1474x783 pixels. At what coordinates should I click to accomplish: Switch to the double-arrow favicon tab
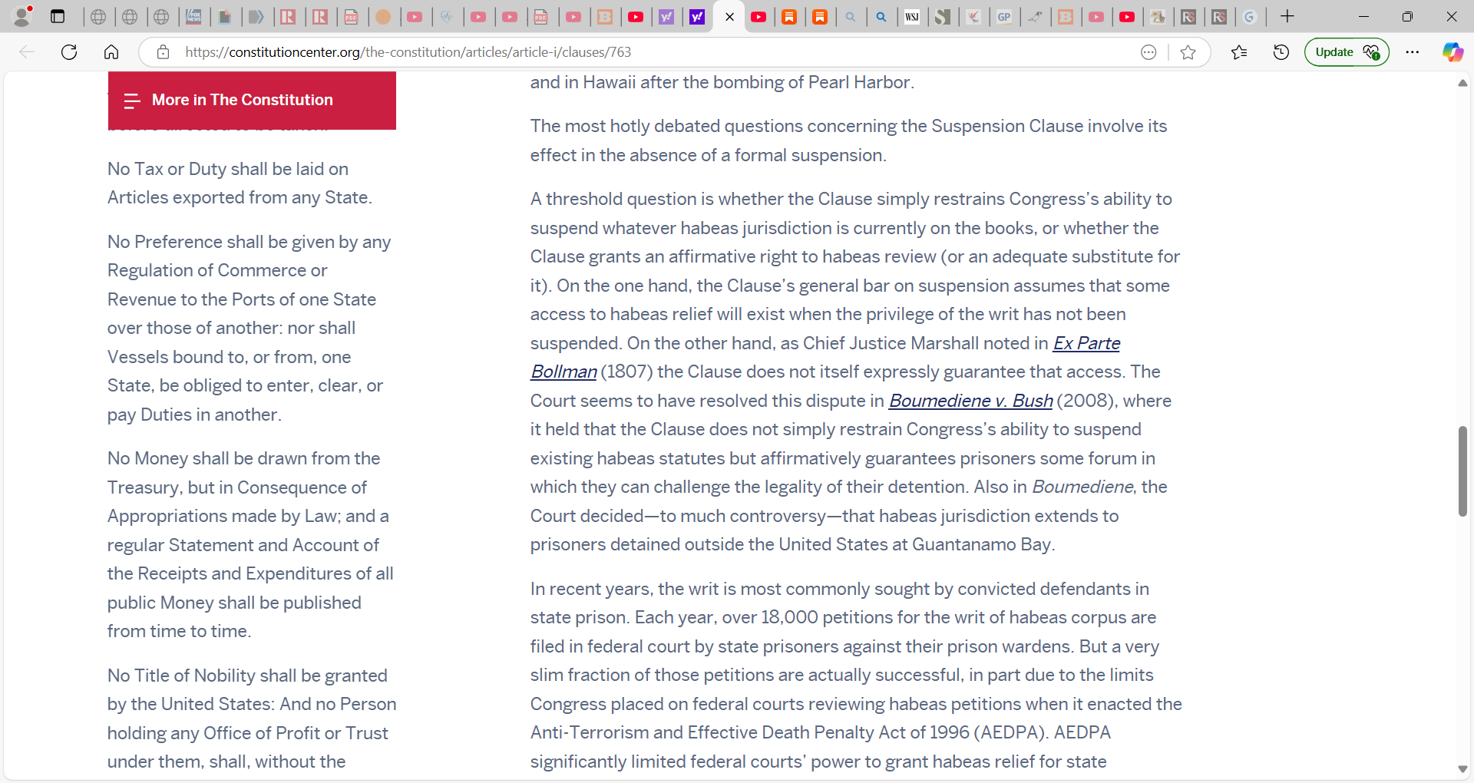(256, 17)
